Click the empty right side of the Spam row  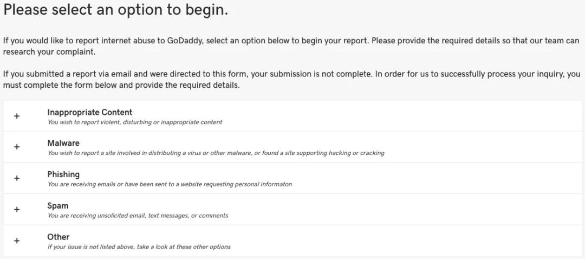click(460, 210)
